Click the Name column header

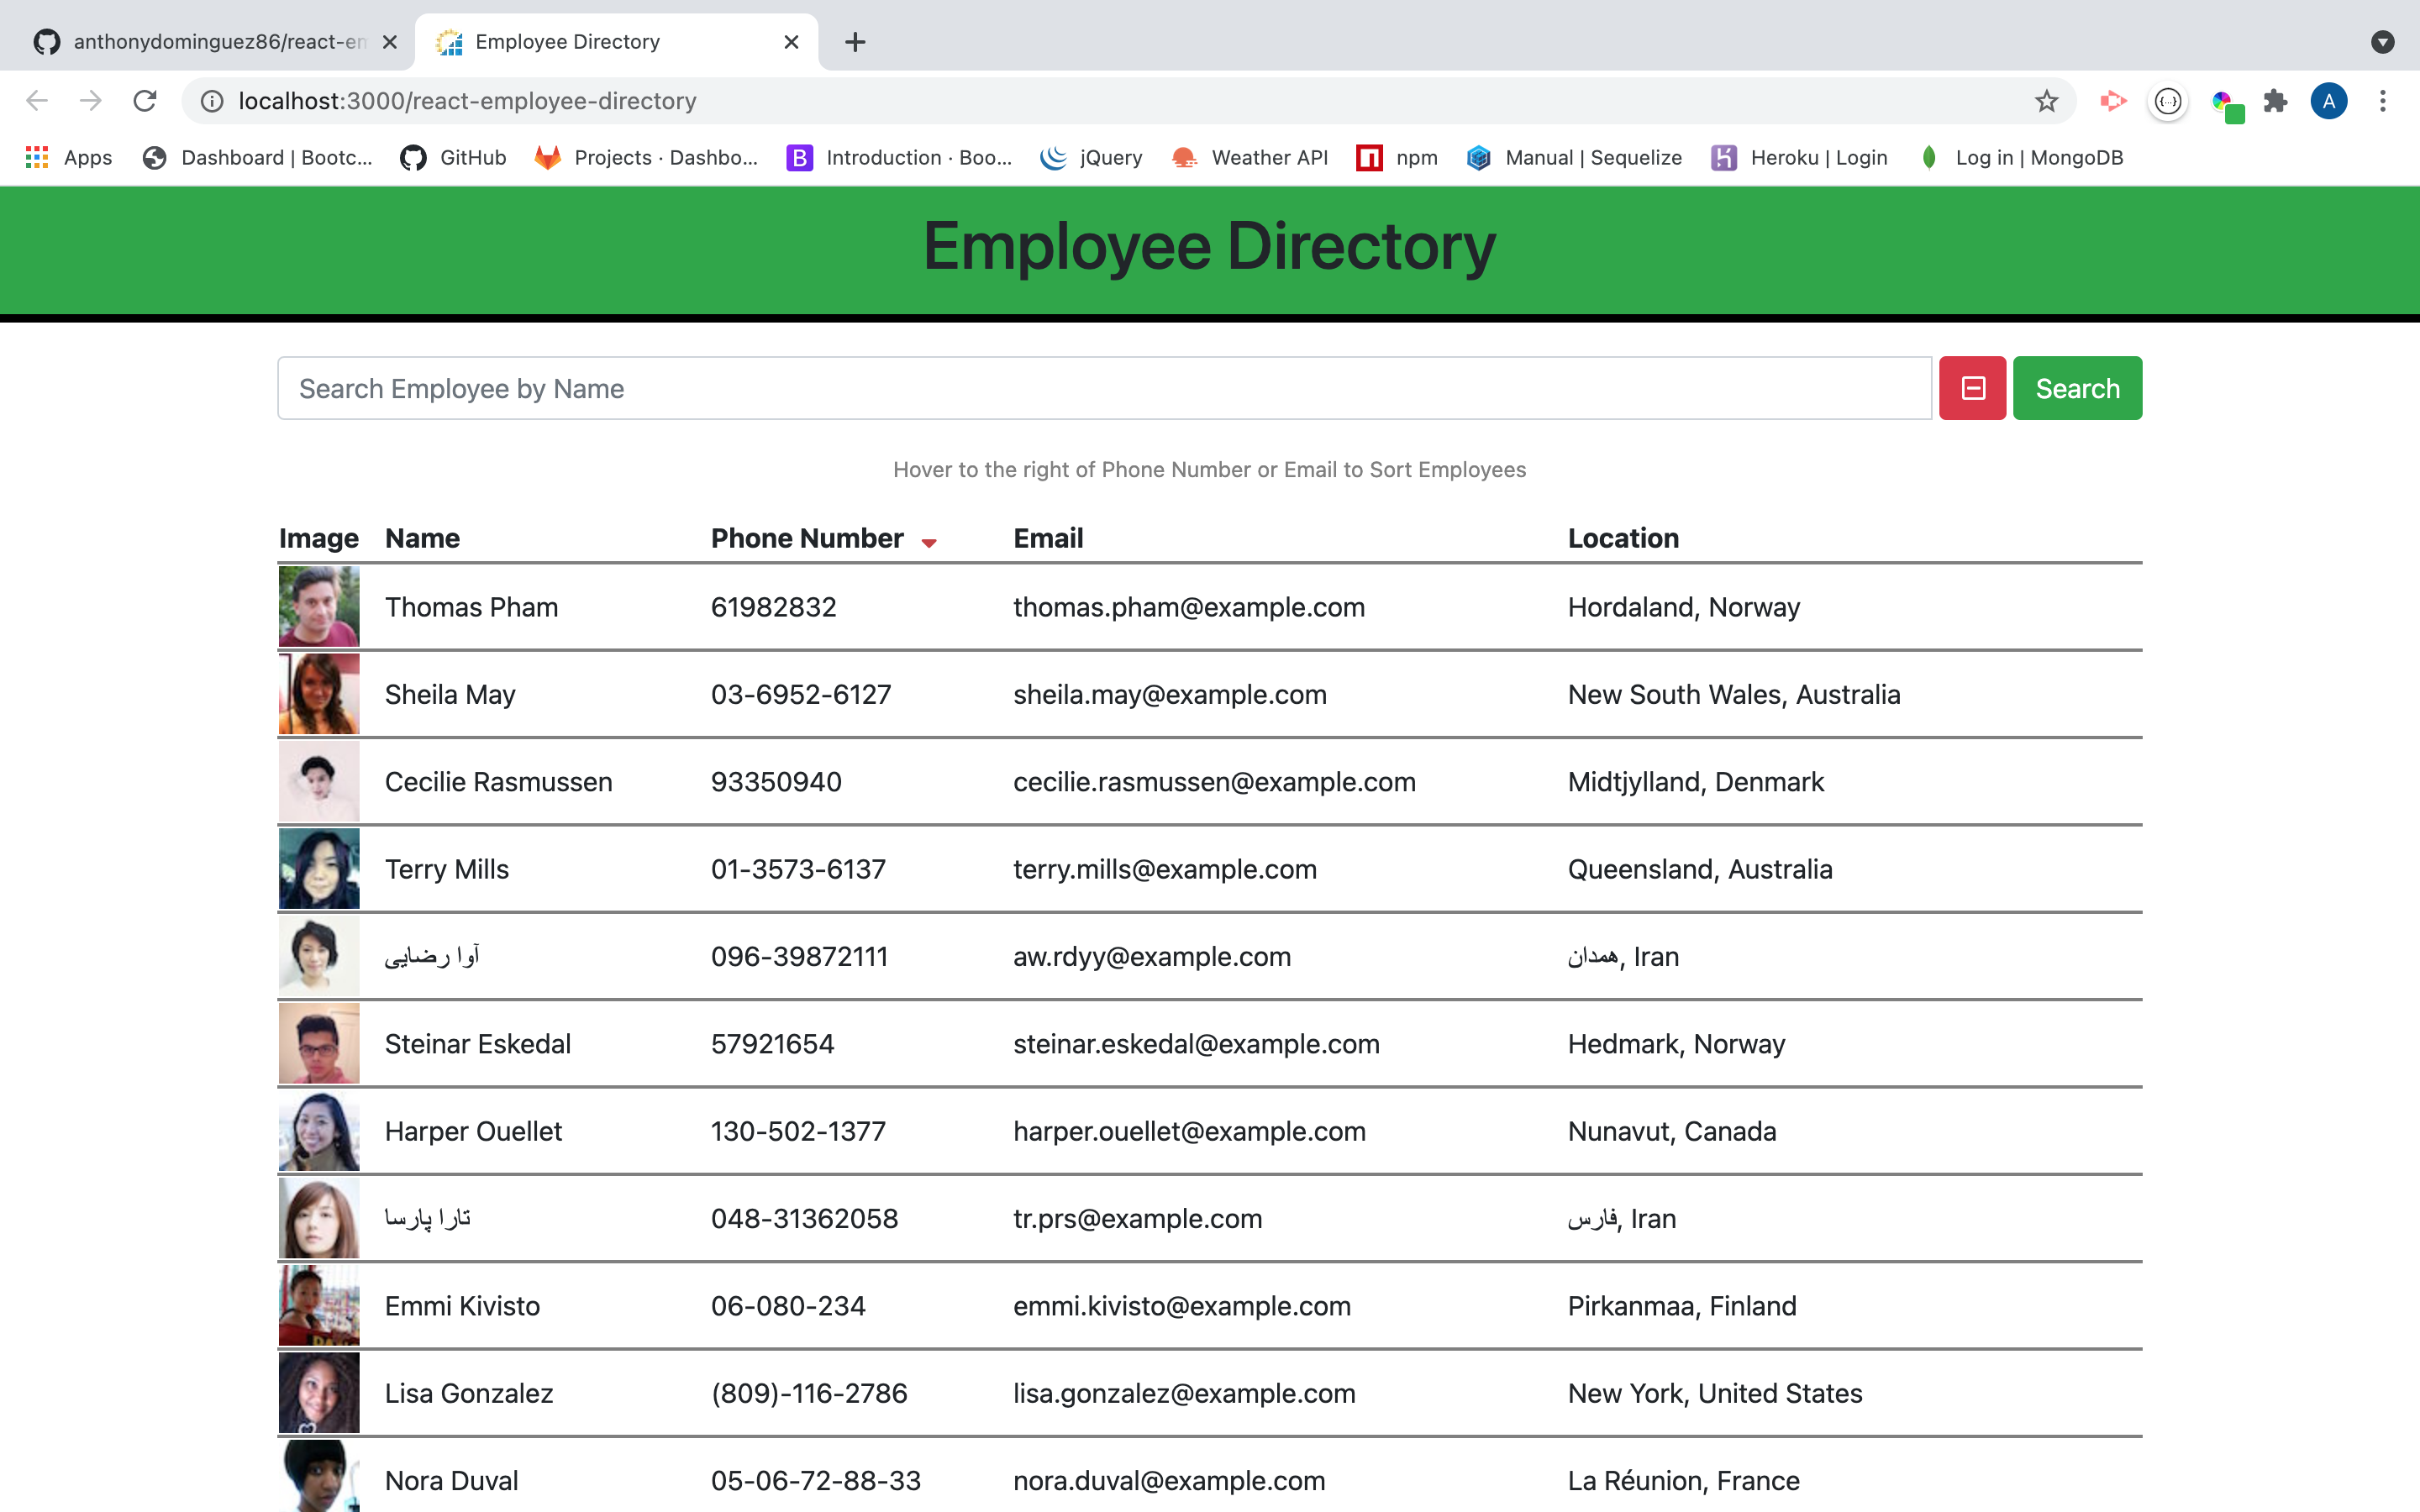422,538
